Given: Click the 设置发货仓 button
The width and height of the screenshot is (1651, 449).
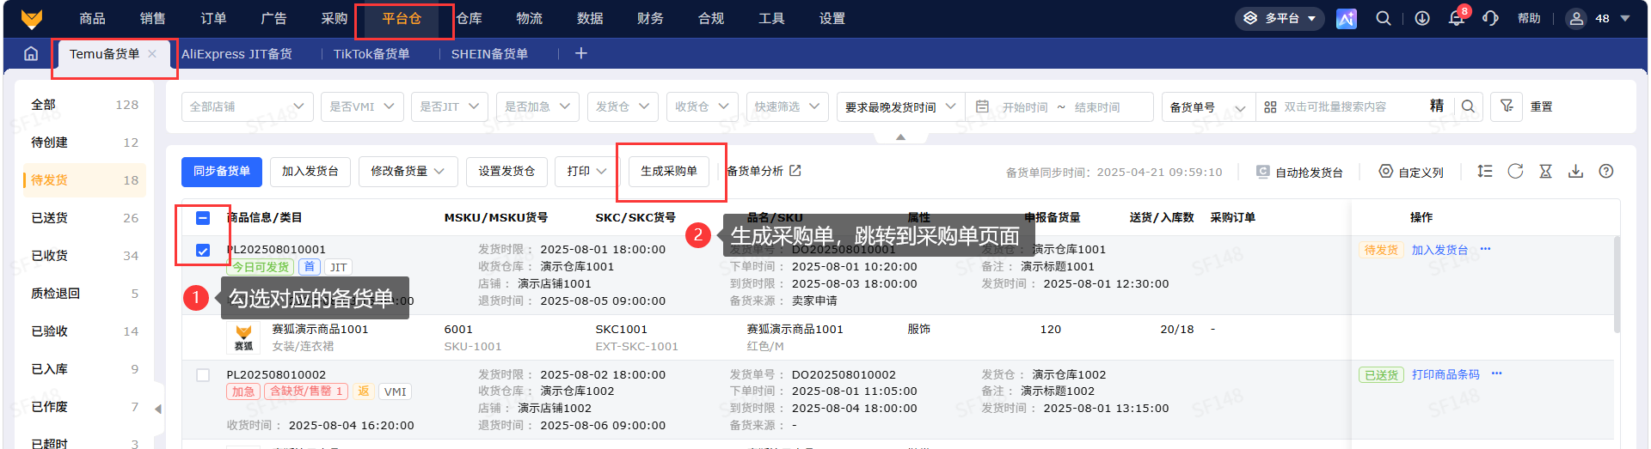Looking at the screenshot, I should [506, 172].
